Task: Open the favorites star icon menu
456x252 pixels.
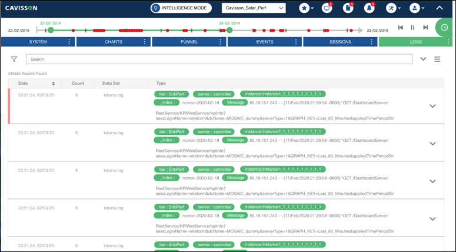Action: 304,8
